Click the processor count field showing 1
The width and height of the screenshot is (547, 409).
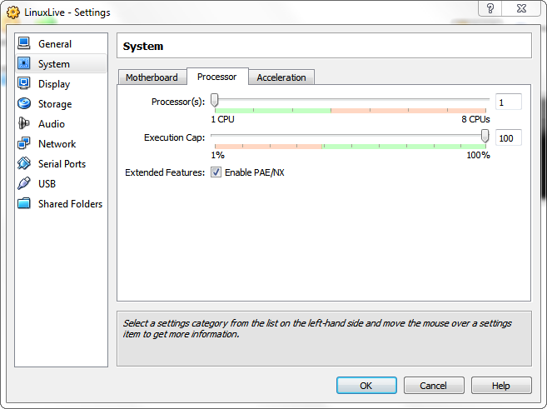(x=508, y=102)
